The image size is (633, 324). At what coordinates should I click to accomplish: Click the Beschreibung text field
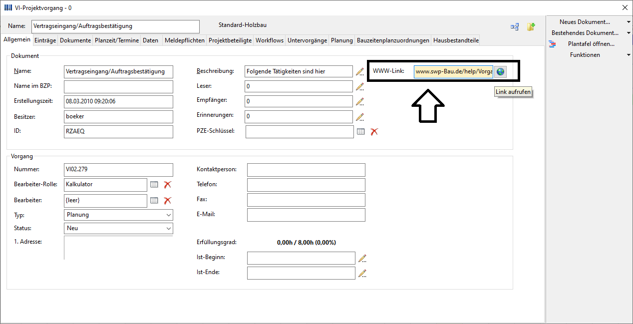pos(299,71)
